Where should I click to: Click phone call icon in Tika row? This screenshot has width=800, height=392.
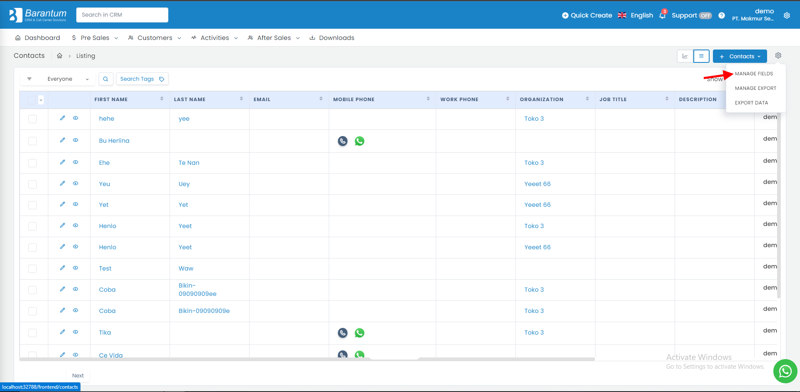342,333
